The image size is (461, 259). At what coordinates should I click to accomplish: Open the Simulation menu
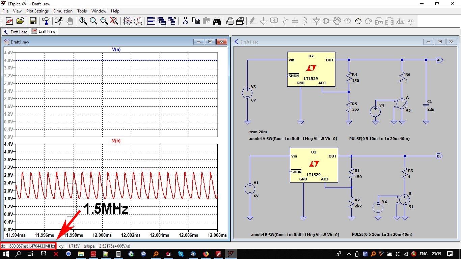(63, 11)
